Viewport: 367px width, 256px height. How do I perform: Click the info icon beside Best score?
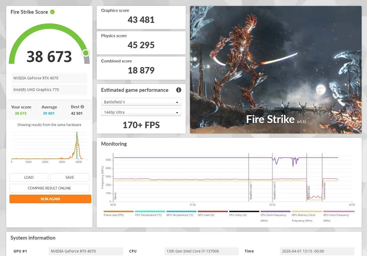click(82, 107)
